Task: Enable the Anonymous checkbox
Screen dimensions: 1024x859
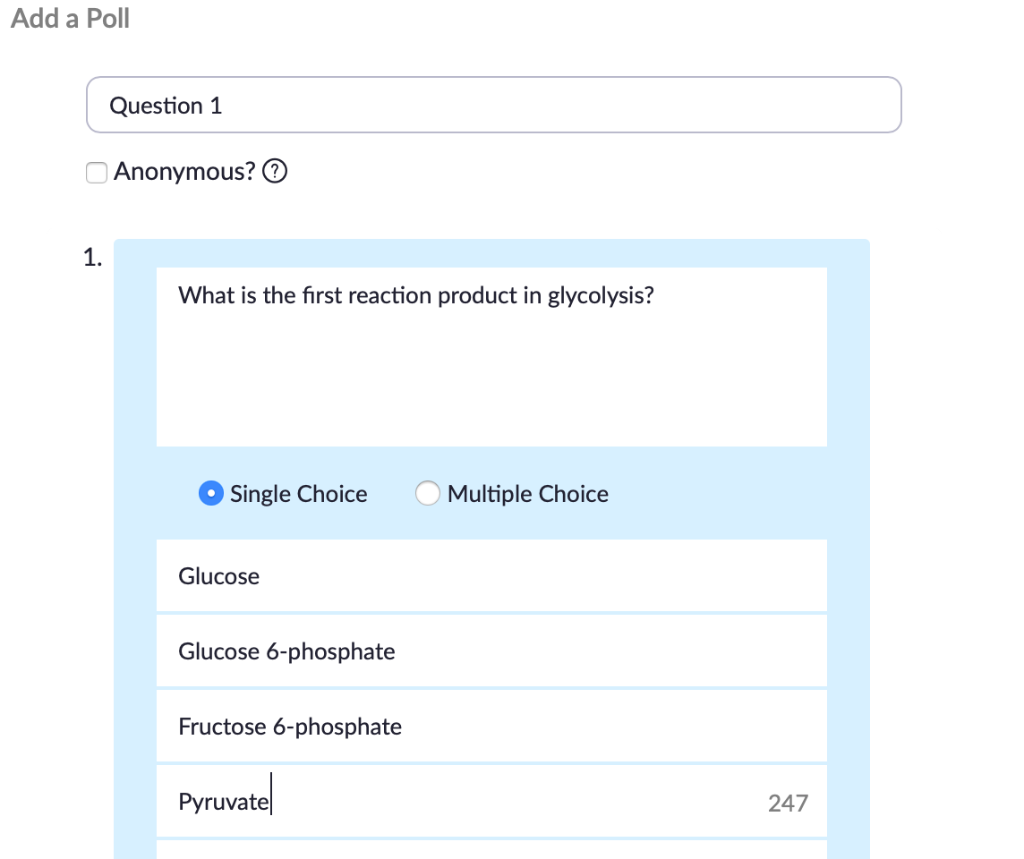Action: [97, 172]
